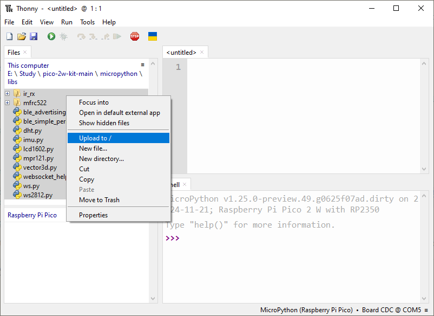This screenshot has width=434, height=316.
Task: Close the untitled editor tab
Action: [x=202, y=52]
